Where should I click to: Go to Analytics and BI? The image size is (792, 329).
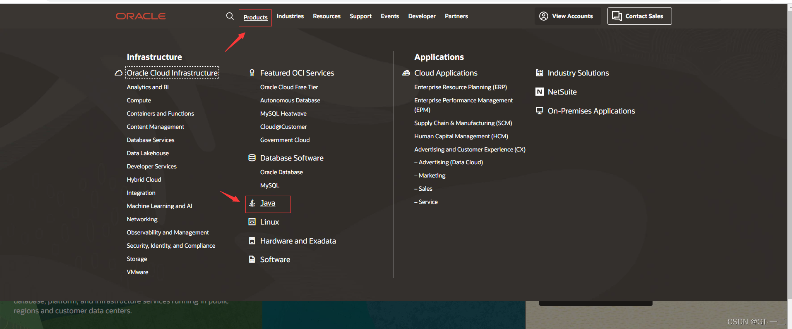pos(148,87)
